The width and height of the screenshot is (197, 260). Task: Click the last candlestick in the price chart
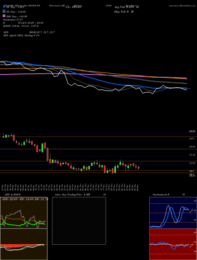pyautogui.click(x=139, y=168)
